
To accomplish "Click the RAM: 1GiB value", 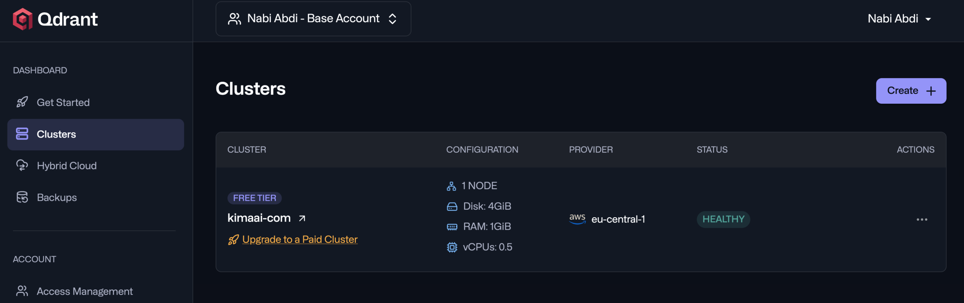I will click(487, 226).
